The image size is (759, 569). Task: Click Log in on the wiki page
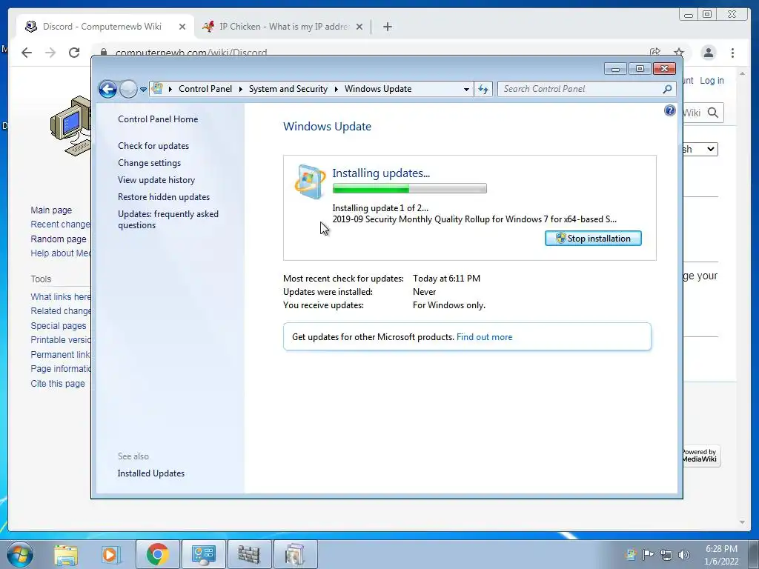tap(712, 81)
